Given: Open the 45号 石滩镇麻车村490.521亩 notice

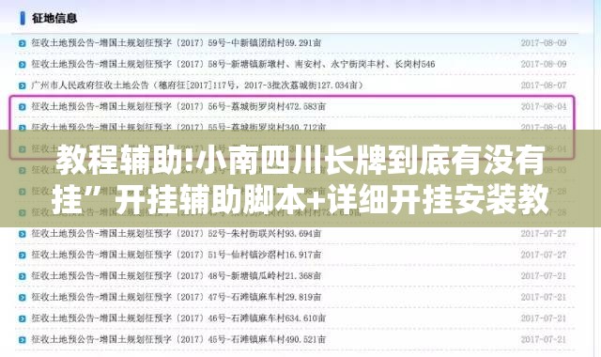Looking at the screenshot, I should point(178,339).
